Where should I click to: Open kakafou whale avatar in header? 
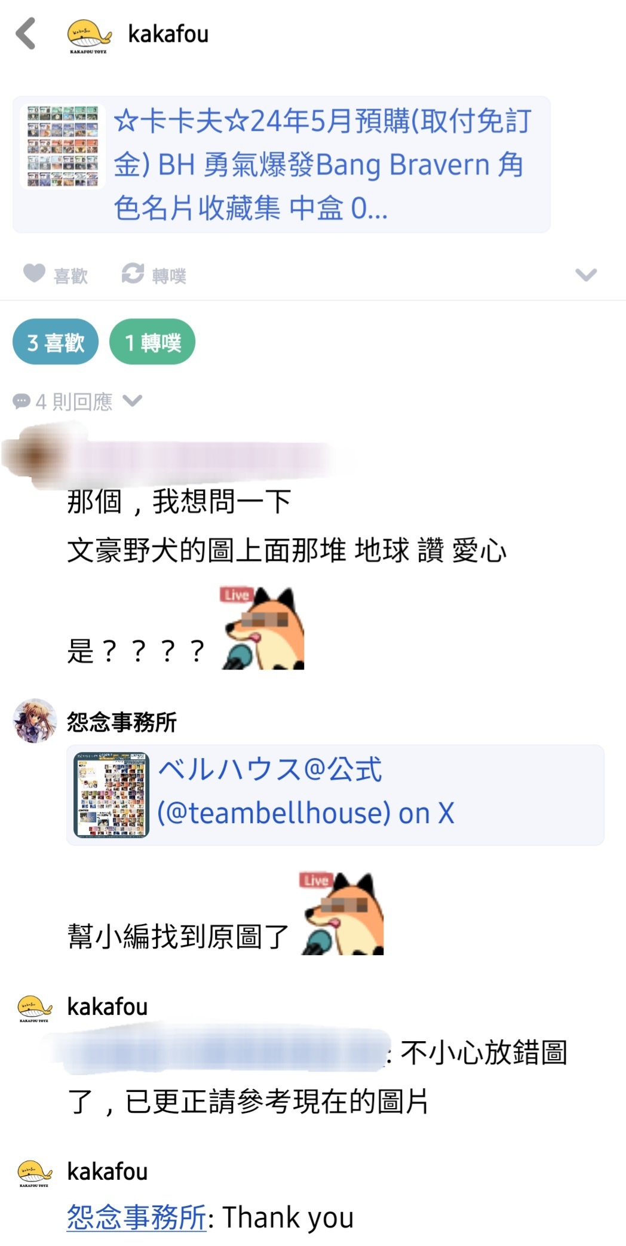89,36
